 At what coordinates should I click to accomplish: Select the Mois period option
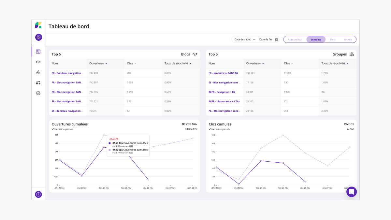coord(332,39)
